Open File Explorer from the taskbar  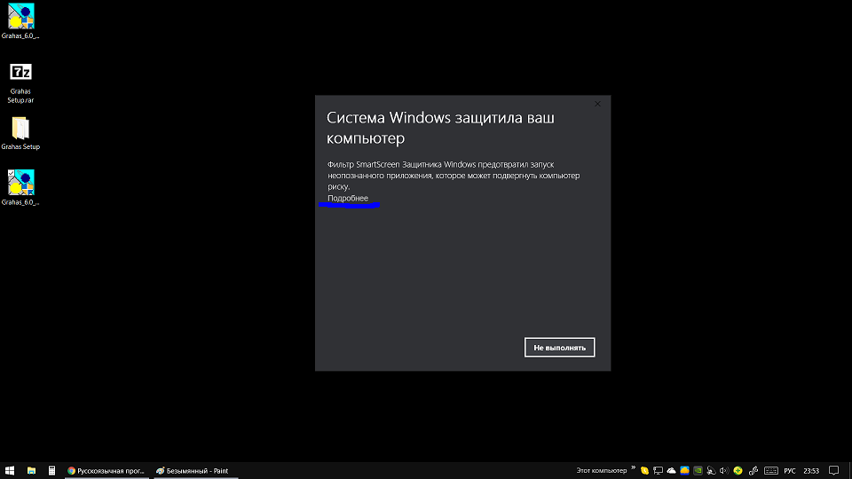(32, 471)
